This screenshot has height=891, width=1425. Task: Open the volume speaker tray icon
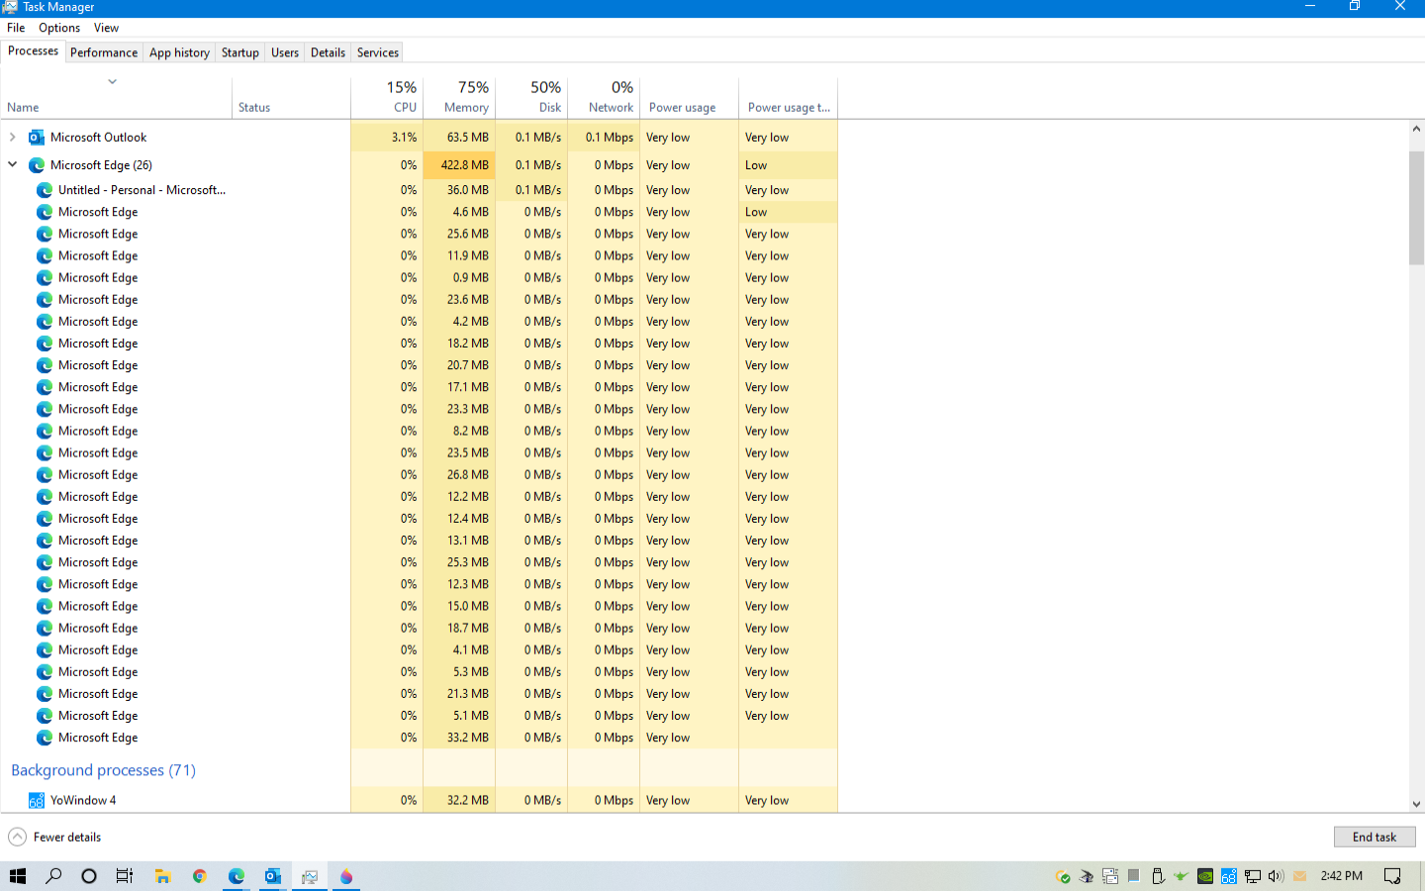[1277, 876]
